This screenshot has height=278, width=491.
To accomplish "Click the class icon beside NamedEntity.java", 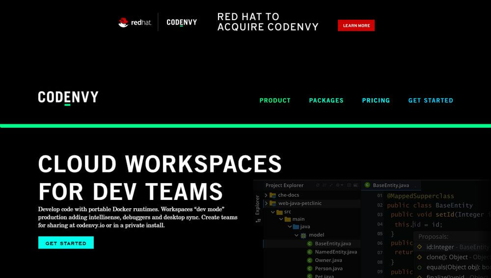I will [x=310, y=252].
